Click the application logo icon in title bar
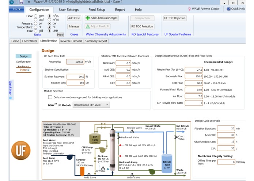Image resolution: width=254 pixels, height=181 pixels. click(12, 2)
